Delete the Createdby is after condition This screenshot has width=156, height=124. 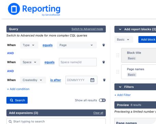[104, 80]
